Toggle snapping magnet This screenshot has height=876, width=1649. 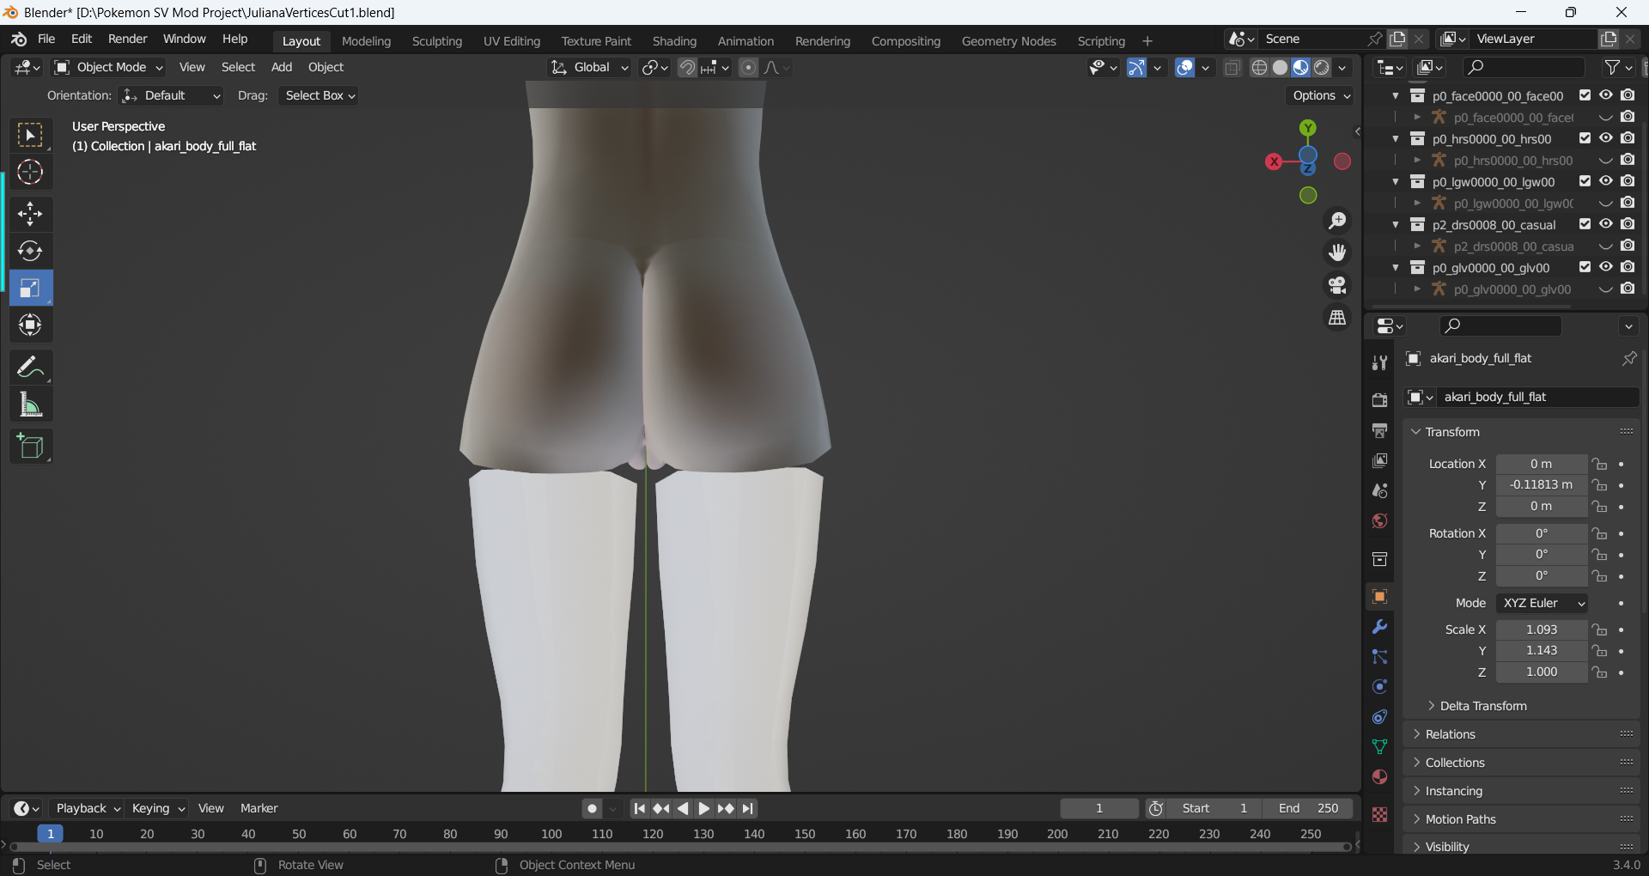tap(687, 67)
